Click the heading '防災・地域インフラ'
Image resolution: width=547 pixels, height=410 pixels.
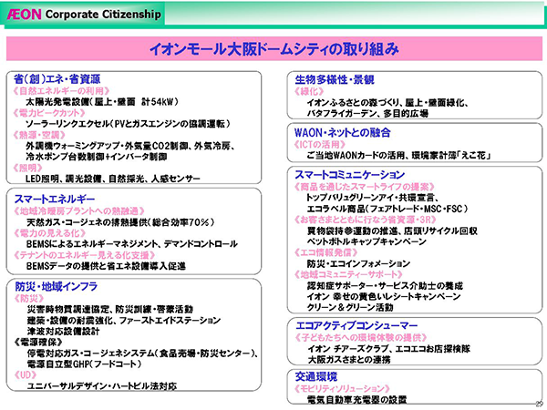[57, 287]
